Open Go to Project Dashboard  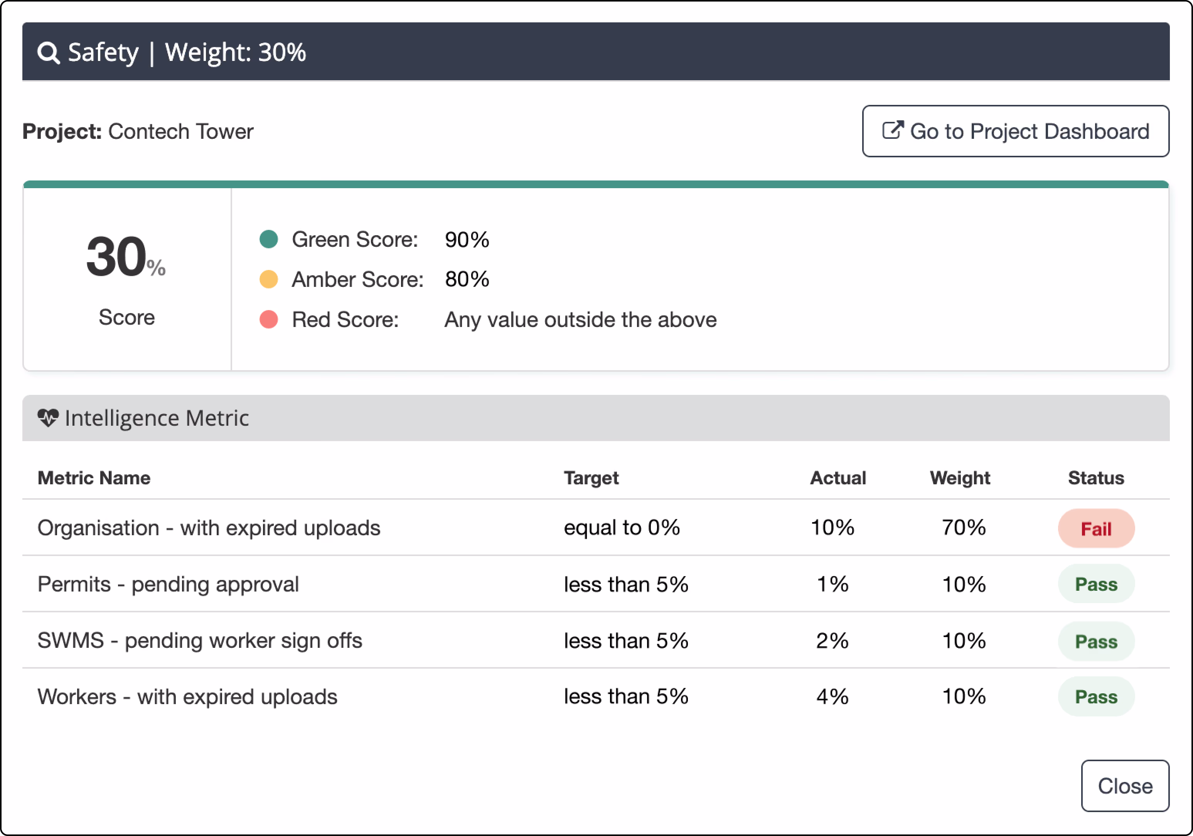point(1015,131)
